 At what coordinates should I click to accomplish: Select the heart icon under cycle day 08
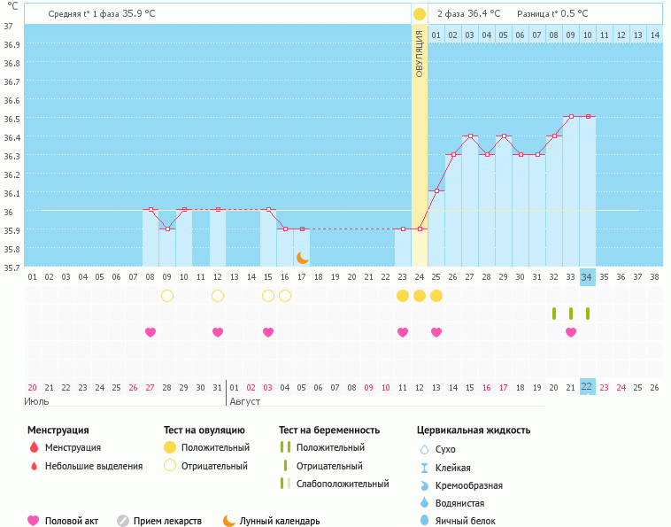click(150, 332)
